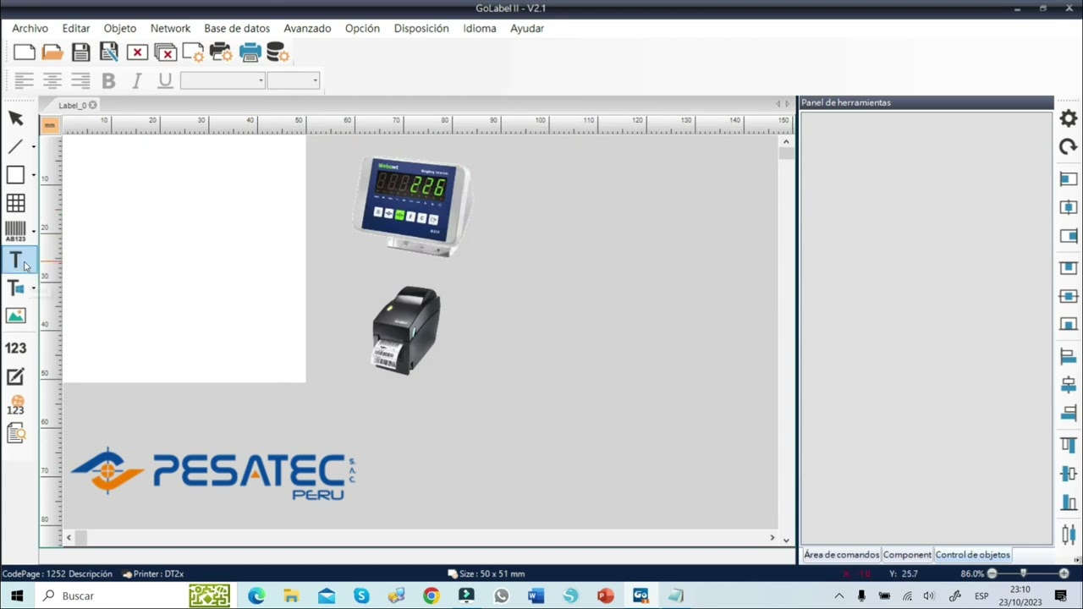Open the Disposición menu

[x=421, y=28]
